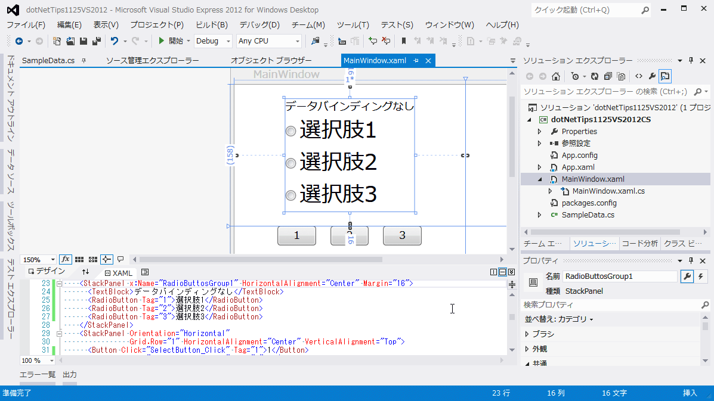The image size is (714, 401).
Task: Switch to the SampleData.cs tab
Action: pos(48,61)
